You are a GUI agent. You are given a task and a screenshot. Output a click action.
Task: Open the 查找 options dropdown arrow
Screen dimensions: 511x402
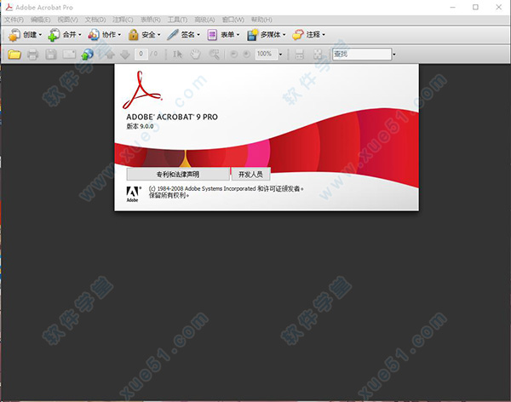394,55
